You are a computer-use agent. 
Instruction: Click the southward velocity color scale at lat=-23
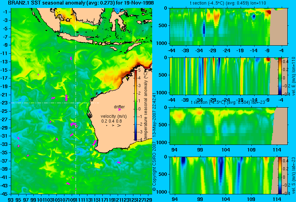click(280, 176)
